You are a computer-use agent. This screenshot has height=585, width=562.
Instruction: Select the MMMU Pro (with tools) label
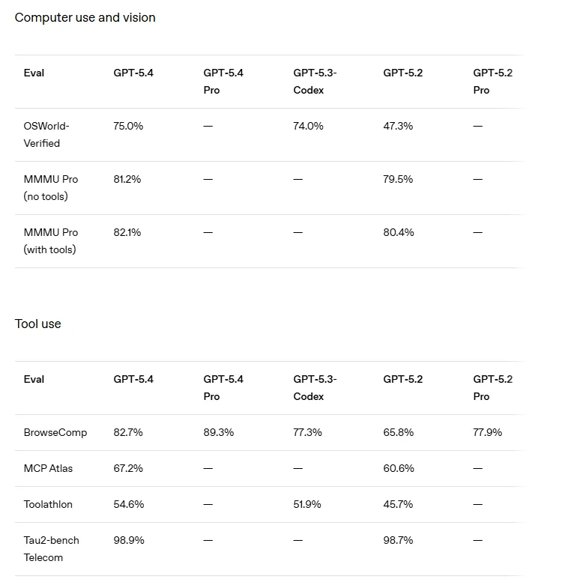point(51,241)
